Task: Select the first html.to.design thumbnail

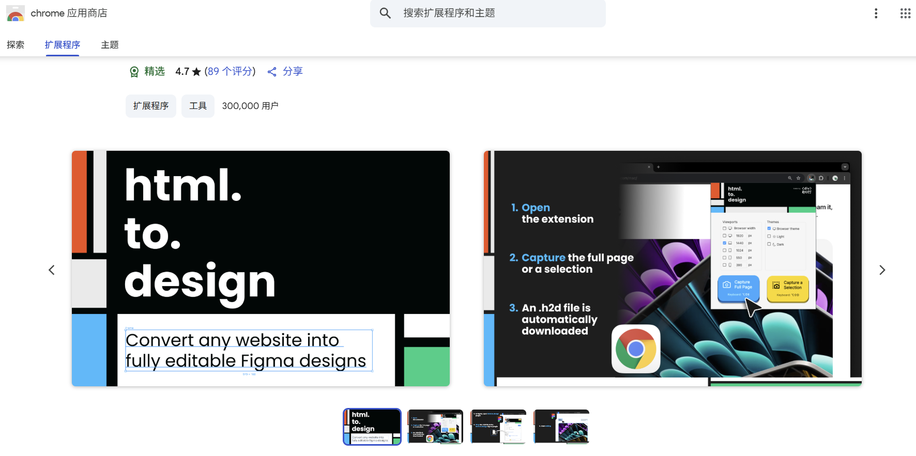Action: [372, 427]
